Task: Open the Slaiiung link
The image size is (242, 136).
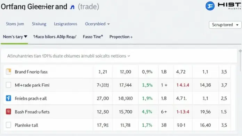Action: [x=39, y=24]
